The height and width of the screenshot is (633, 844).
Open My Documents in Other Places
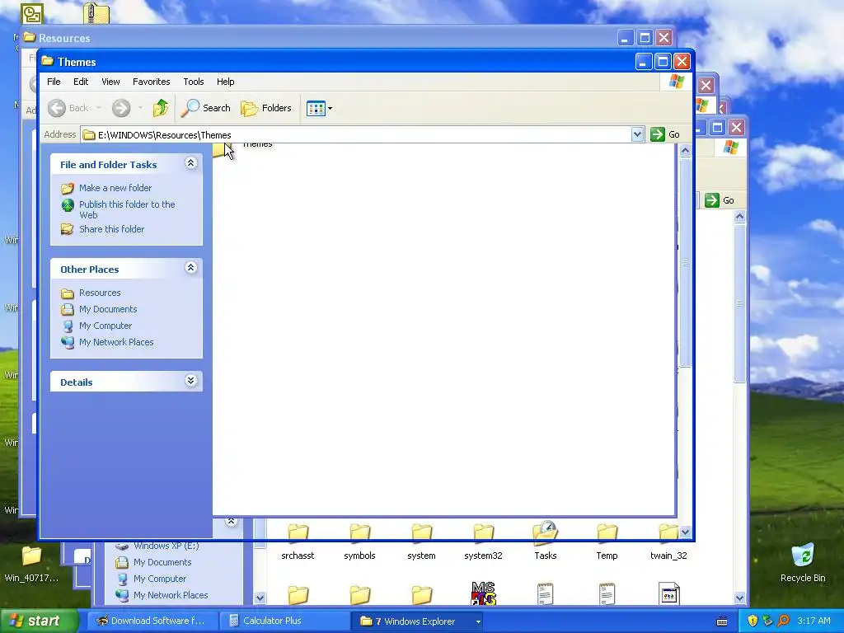pyautogui.click(x=108, y=310)
